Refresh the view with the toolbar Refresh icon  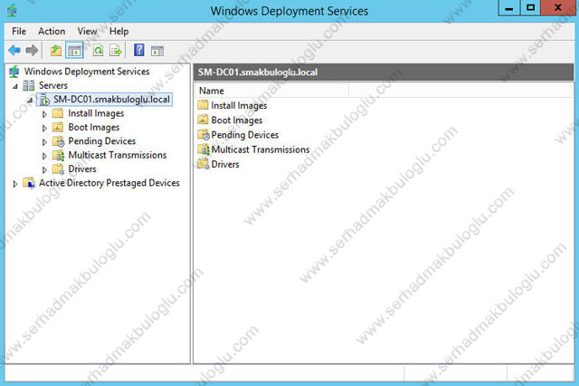(98, 50)
